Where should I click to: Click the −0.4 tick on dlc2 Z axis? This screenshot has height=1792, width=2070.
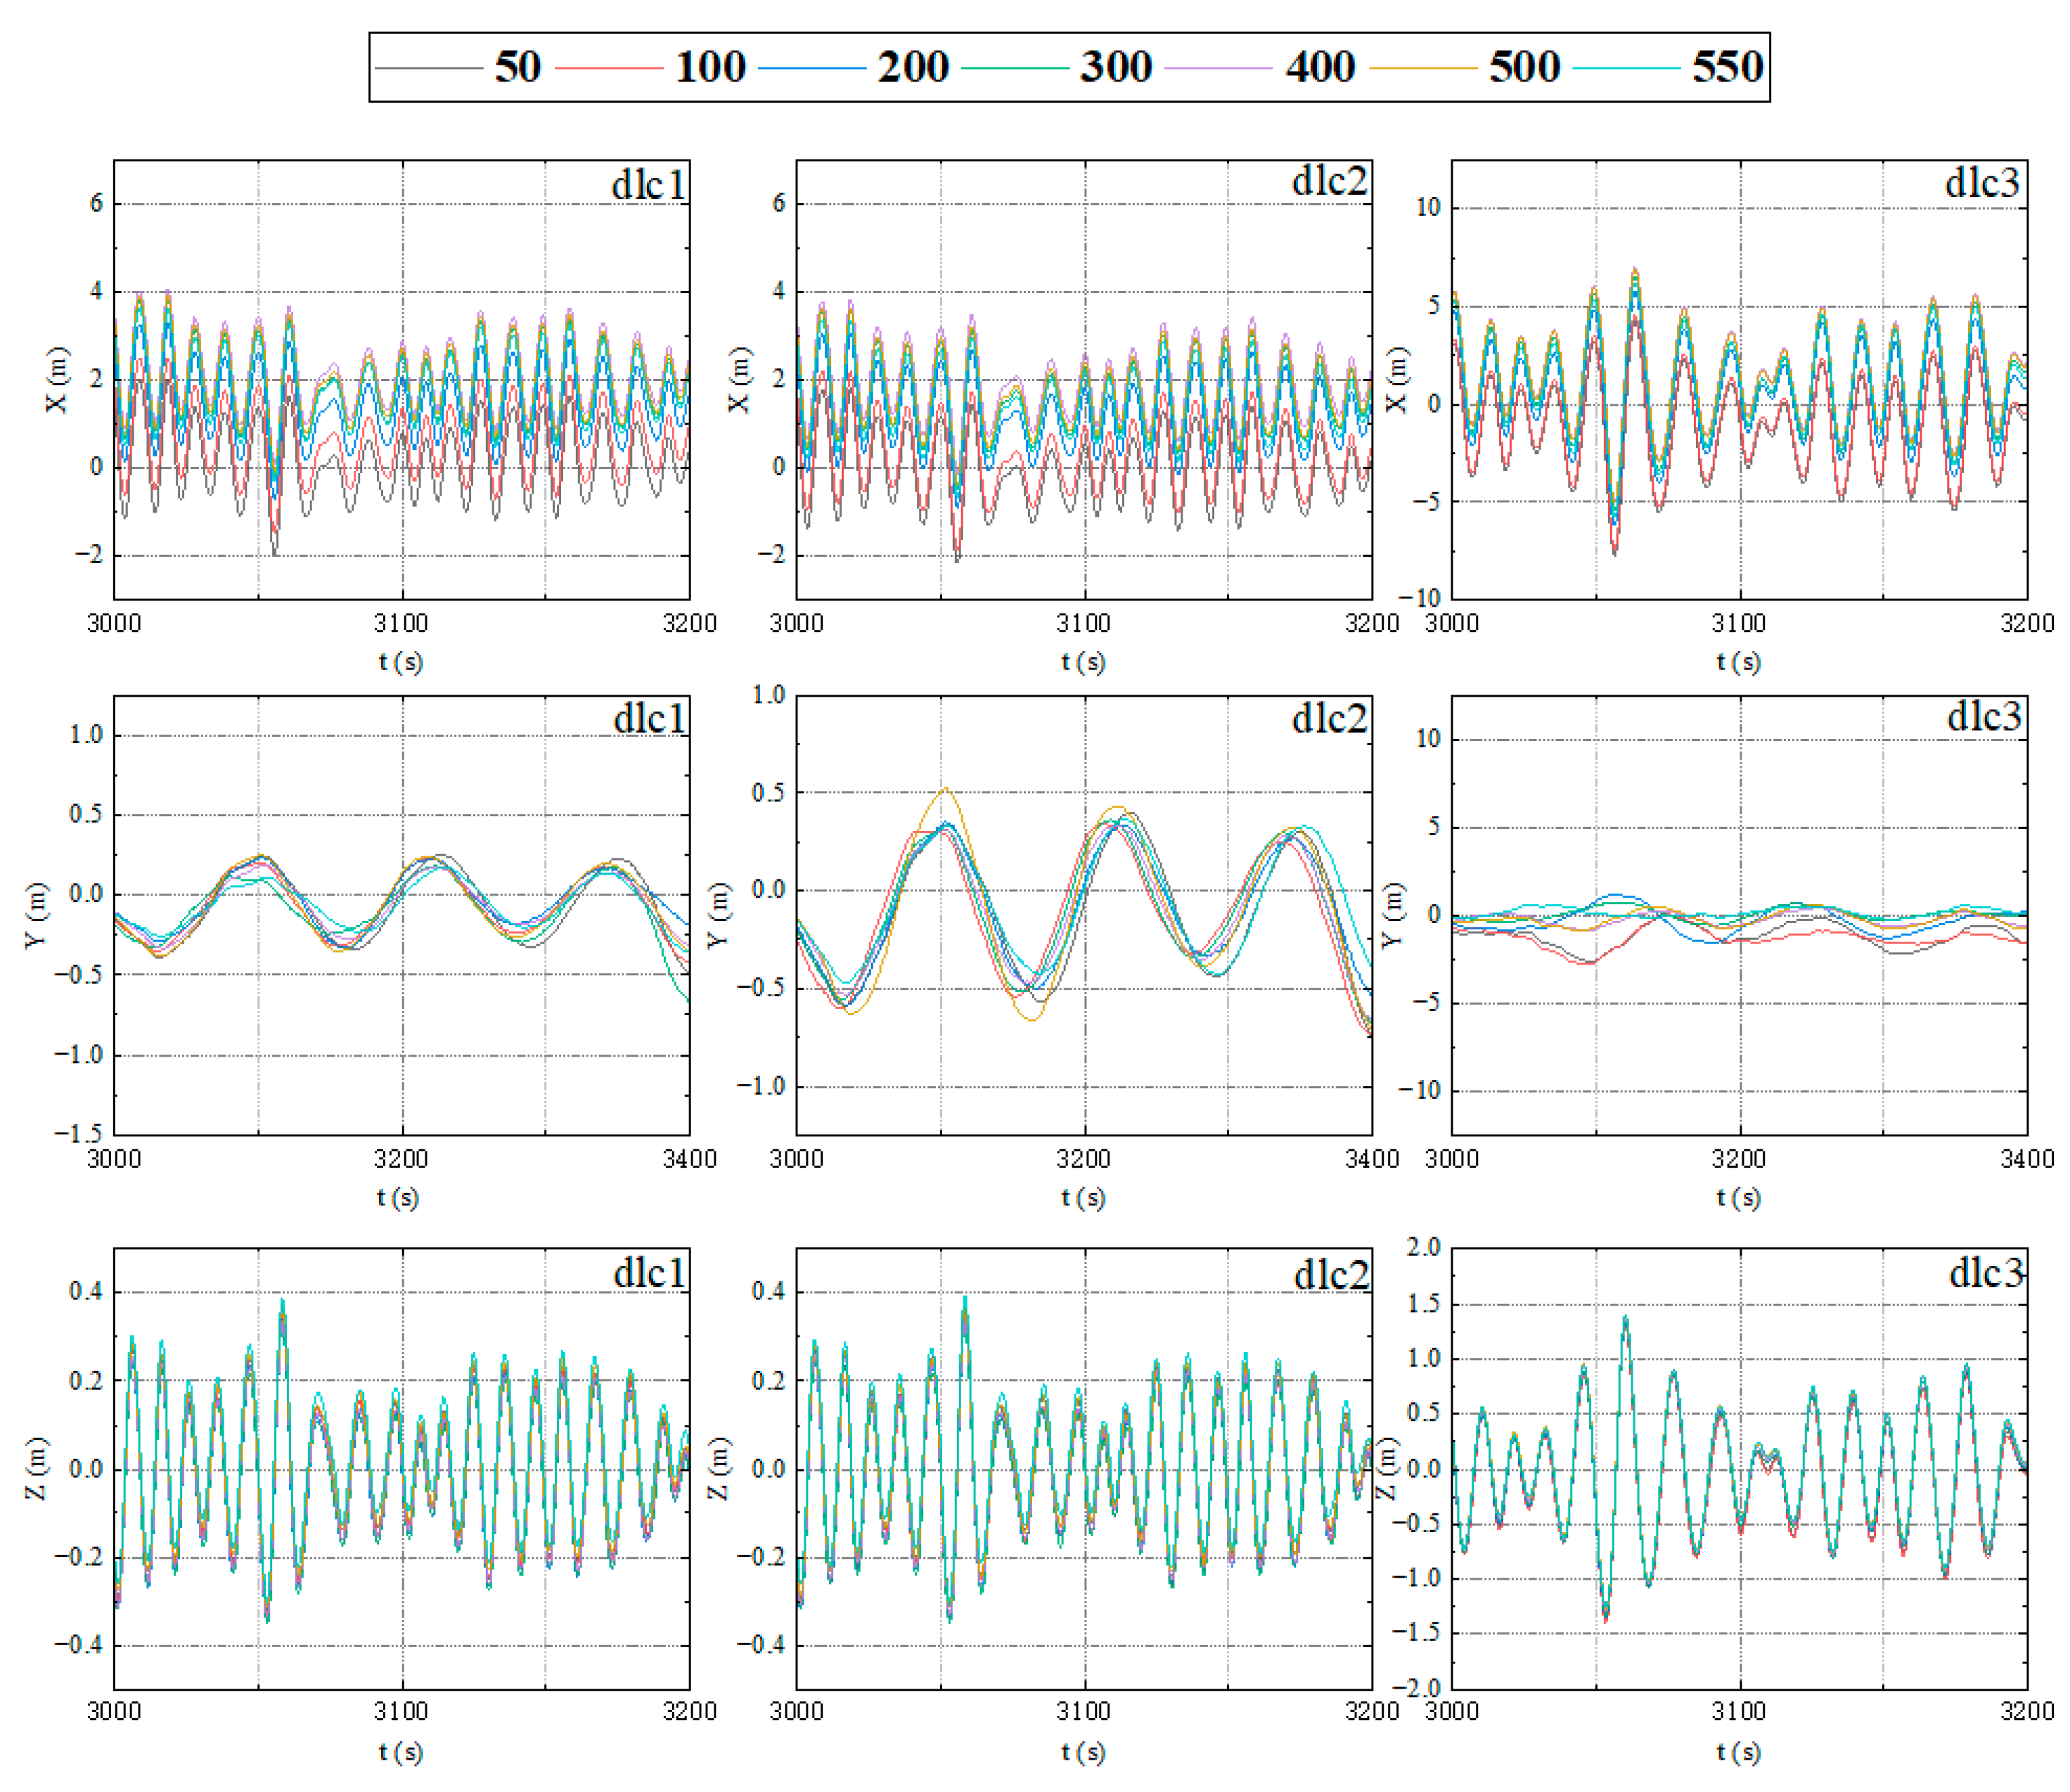point(761,1646)
